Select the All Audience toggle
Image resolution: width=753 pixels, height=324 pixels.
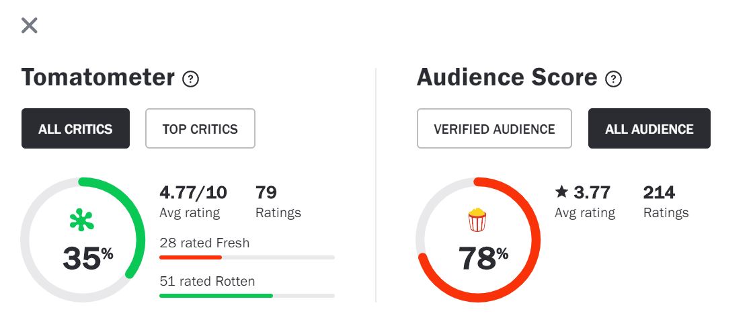[x=649, y=128]
